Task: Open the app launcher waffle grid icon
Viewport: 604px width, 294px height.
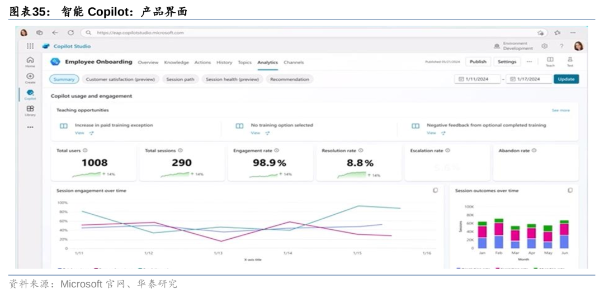Action: 30,46
